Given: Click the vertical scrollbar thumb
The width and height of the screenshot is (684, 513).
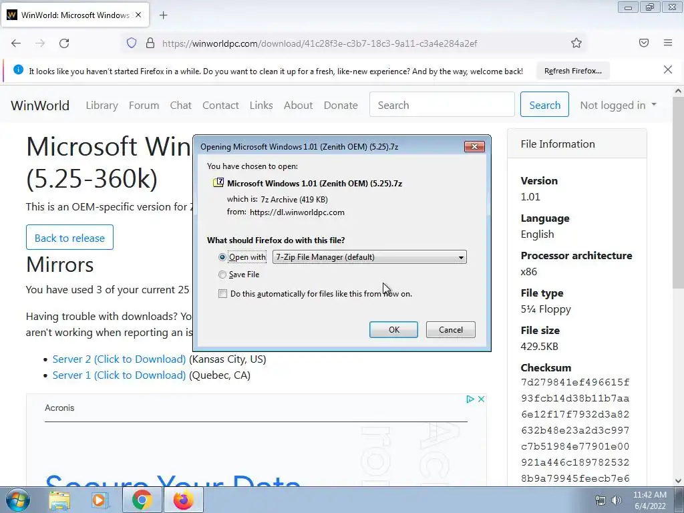Looking at the screenshot, I should pos(678,192).
